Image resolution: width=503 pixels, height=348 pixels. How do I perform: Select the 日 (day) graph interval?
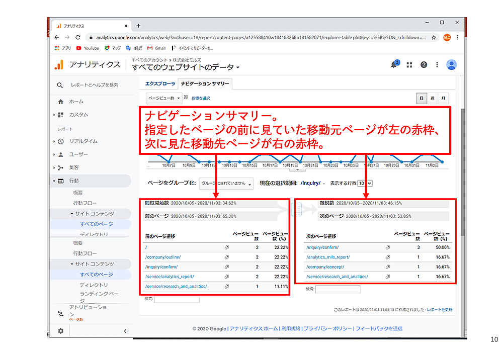[421, 99]
